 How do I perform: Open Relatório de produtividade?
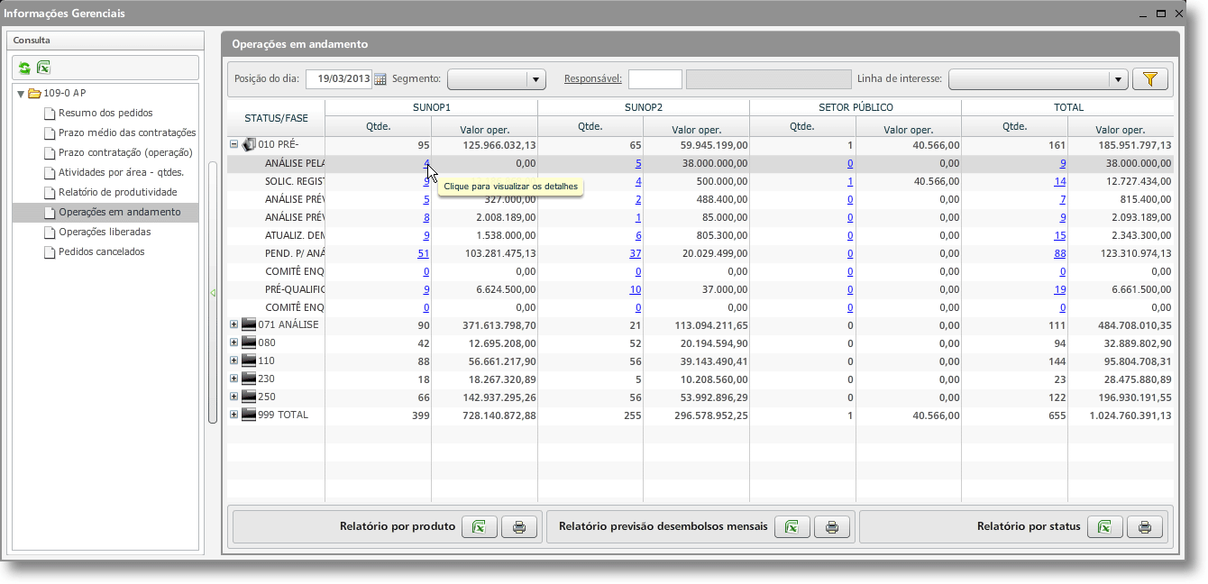click(118, 192)
